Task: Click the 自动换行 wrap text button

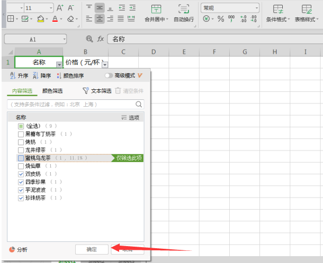Action: coord(184,13)
